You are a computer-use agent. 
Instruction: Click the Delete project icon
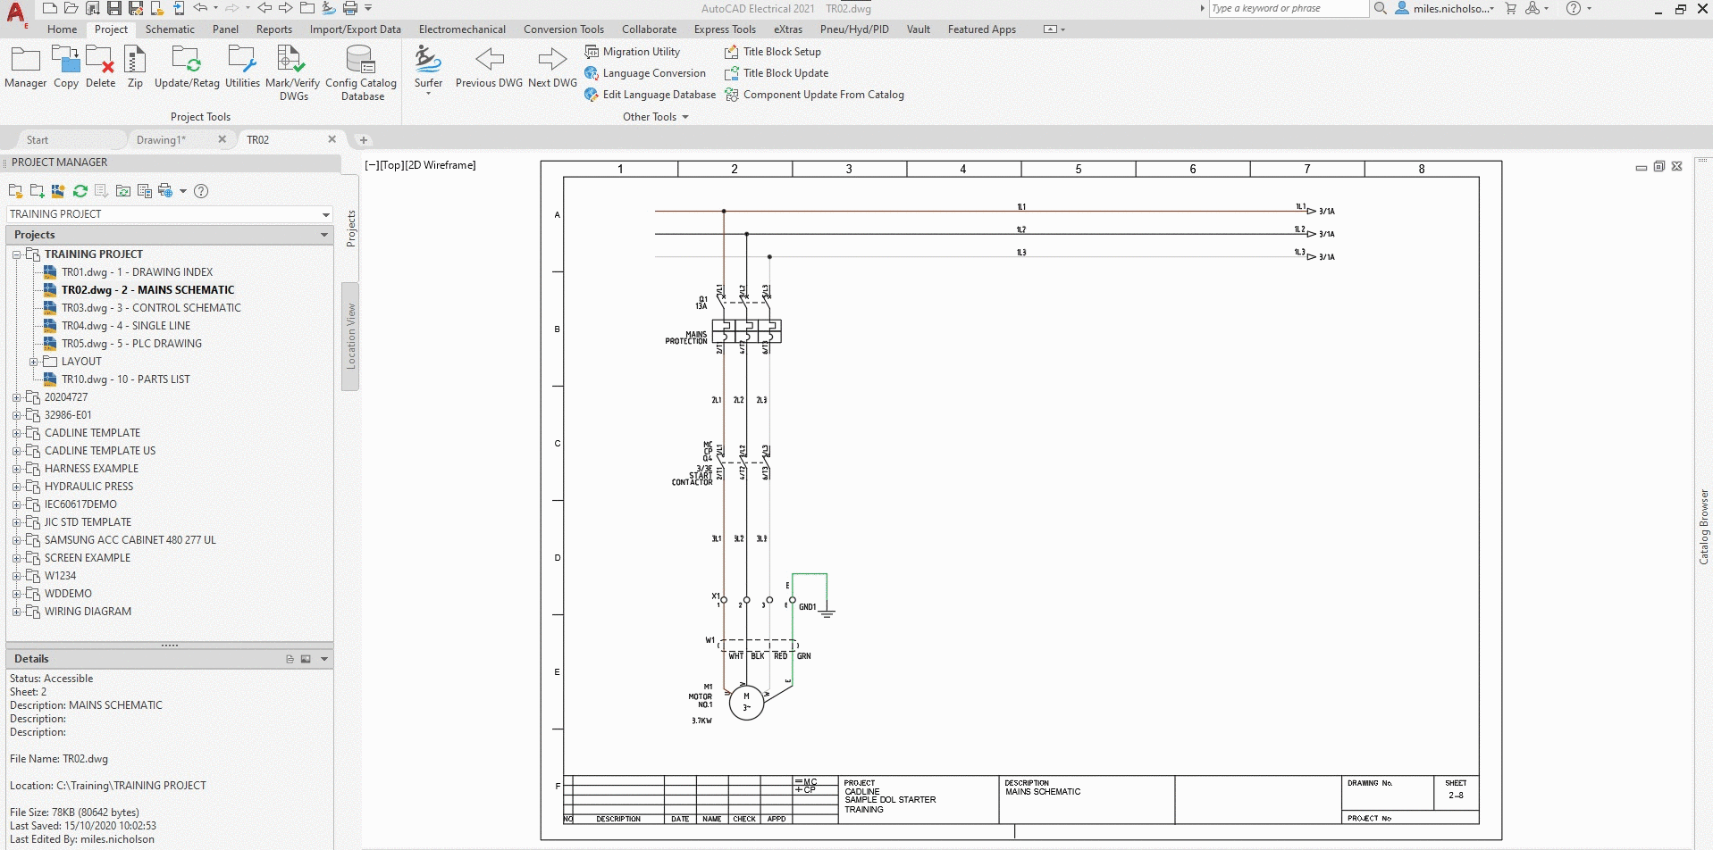coord(100,68)
